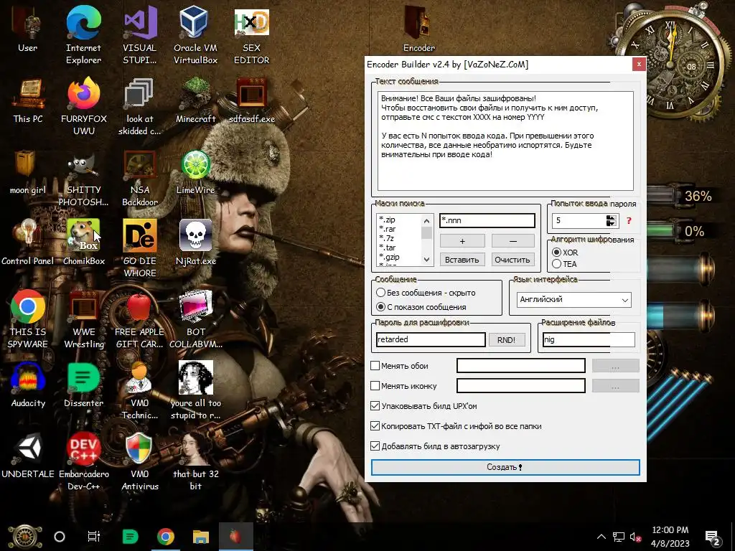This screenshot has height=551, width=735.
Task: Select the NSA Backdoor desktop icon
Action: pos(140,178)
